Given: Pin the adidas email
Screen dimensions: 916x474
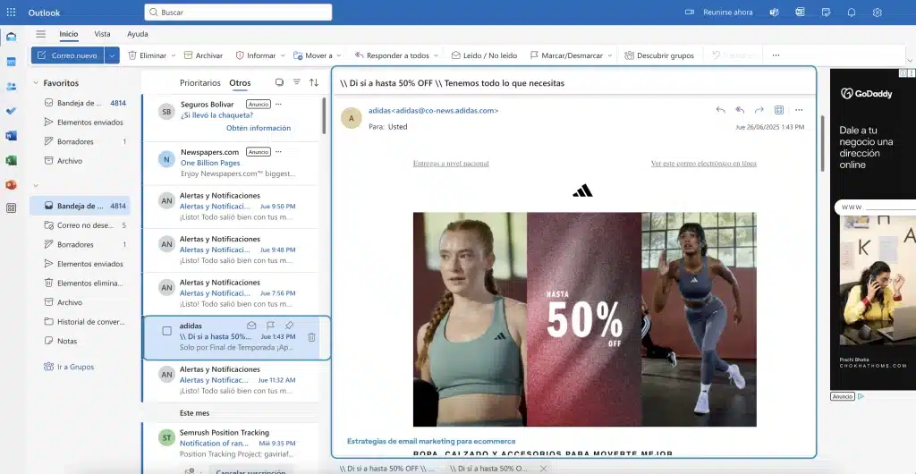Looking at the screenshot, I should click(289, 326).
